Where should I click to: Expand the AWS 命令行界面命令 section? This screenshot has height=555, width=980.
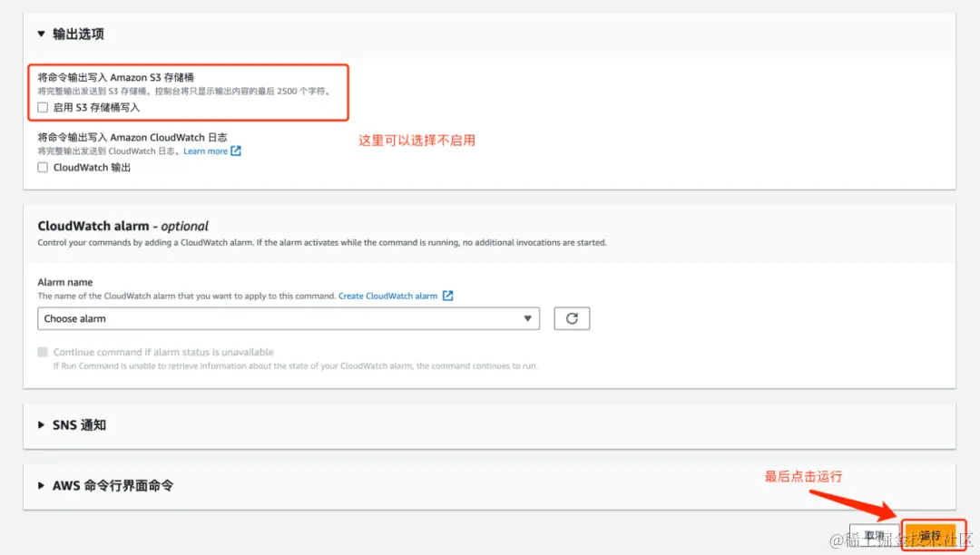click(41, 486)
